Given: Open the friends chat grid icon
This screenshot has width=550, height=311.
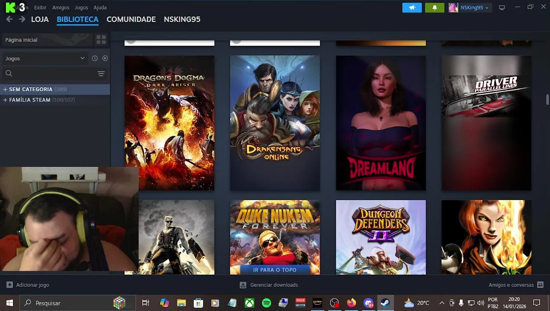Looking at the screenshot, I should [540, 285].
